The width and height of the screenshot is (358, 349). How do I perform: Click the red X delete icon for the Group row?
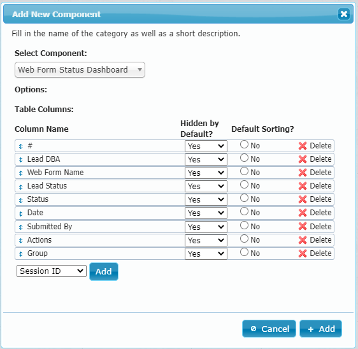(x=303, y=253)
